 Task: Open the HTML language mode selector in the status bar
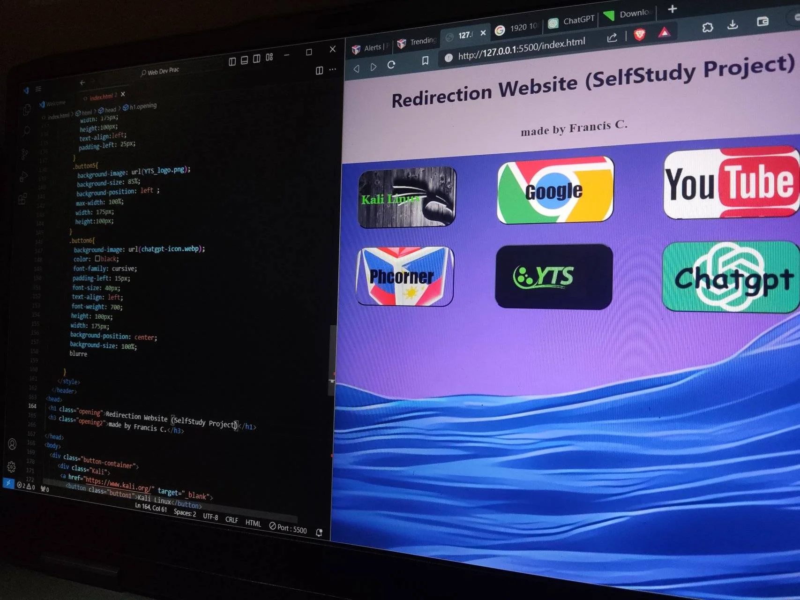pos(253,523)
